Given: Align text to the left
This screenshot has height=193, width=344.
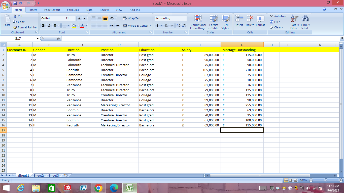Looking at the screenshot, I should (94, 26).
